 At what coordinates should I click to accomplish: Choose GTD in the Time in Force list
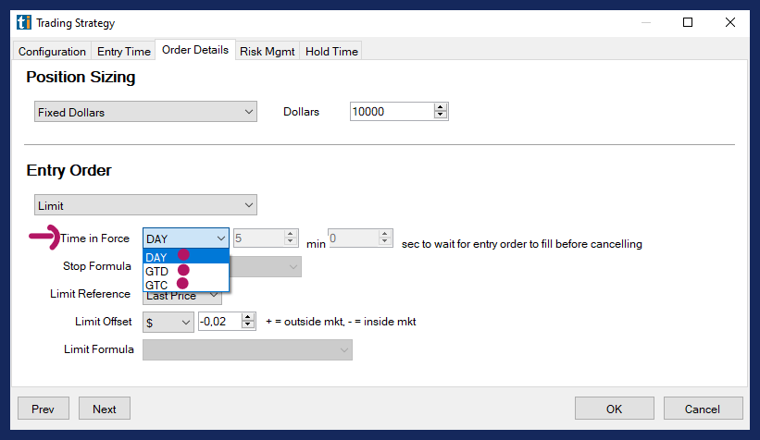157,271
